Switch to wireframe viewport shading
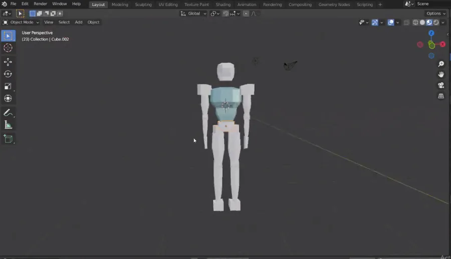 [x=415, y=23]
